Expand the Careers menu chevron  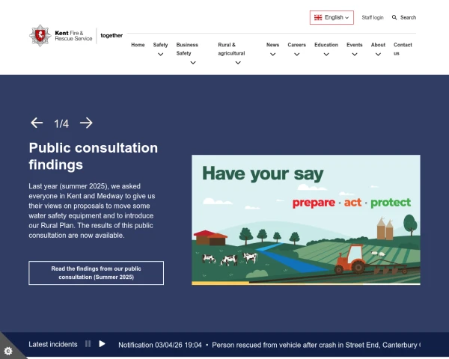296,54
